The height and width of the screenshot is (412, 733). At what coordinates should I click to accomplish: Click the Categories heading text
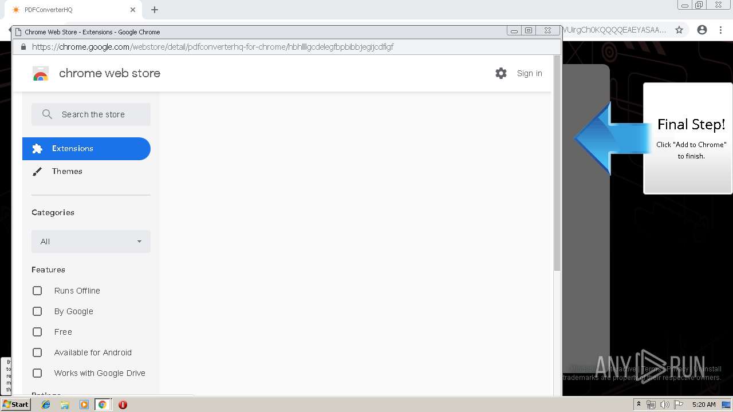click(53, 212)
